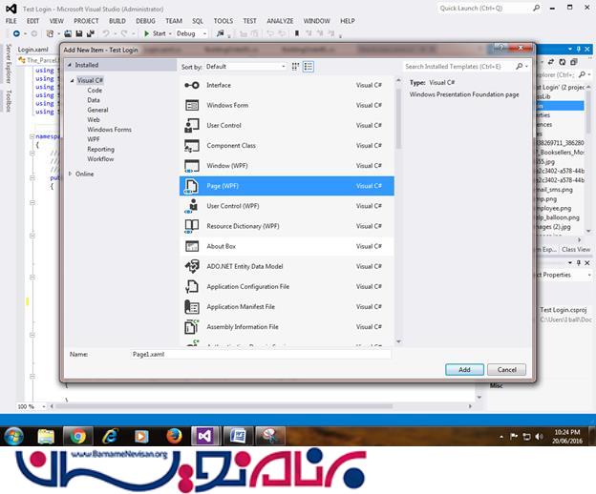Screen dimensions: 596x494
Task: Select the Reporting category
Action: point(100,149)
